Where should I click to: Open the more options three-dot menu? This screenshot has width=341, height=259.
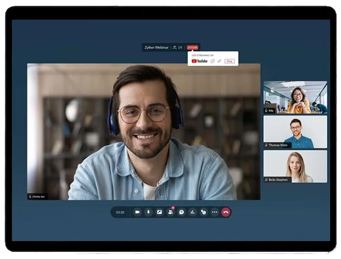(215, 212)
